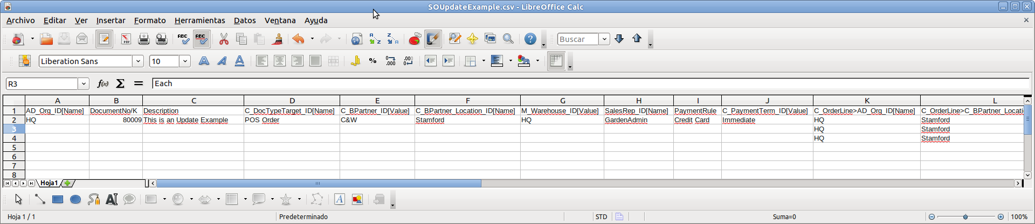
Task: Select cell containing 'Credit Card'
Action: [698, 120]
